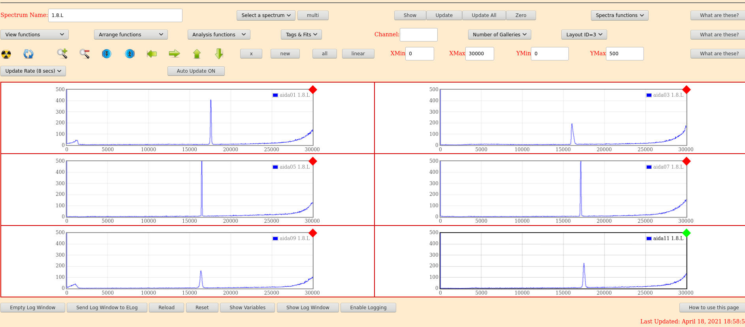Click the XMax input field
The image size is (745, 327).
[x=480, y=54]
